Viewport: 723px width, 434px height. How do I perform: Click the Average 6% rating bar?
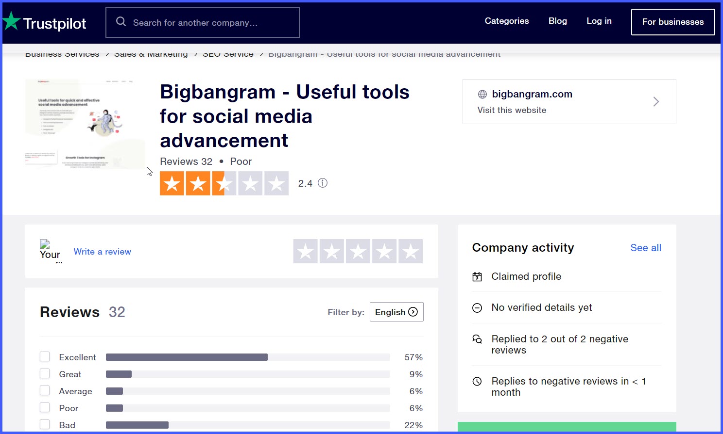pyautogui.click(x=248, y=391)
